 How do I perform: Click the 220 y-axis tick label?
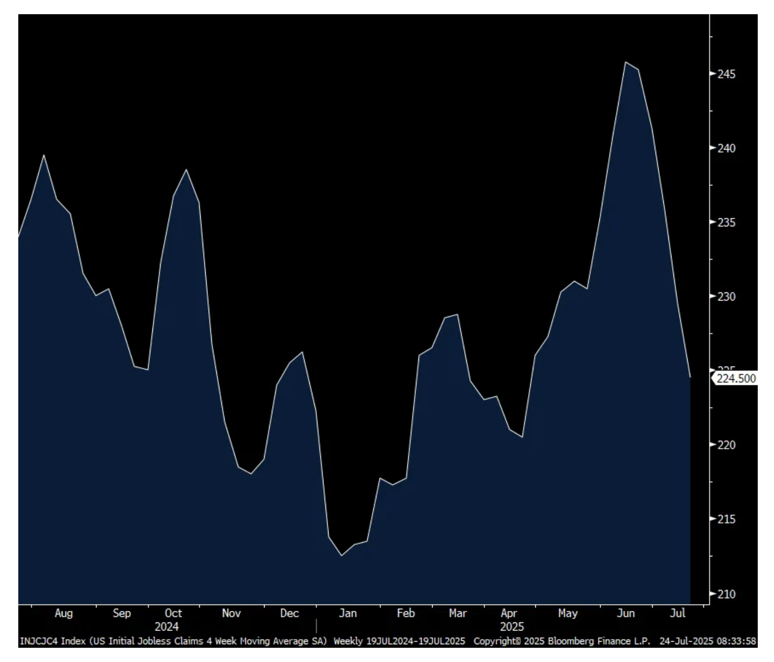click(x=726, y=445)
